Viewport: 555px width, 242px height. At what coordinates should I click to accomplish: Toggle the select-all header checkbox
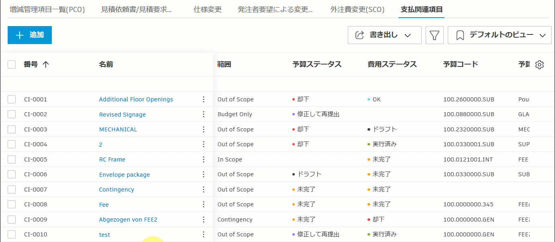12,65
